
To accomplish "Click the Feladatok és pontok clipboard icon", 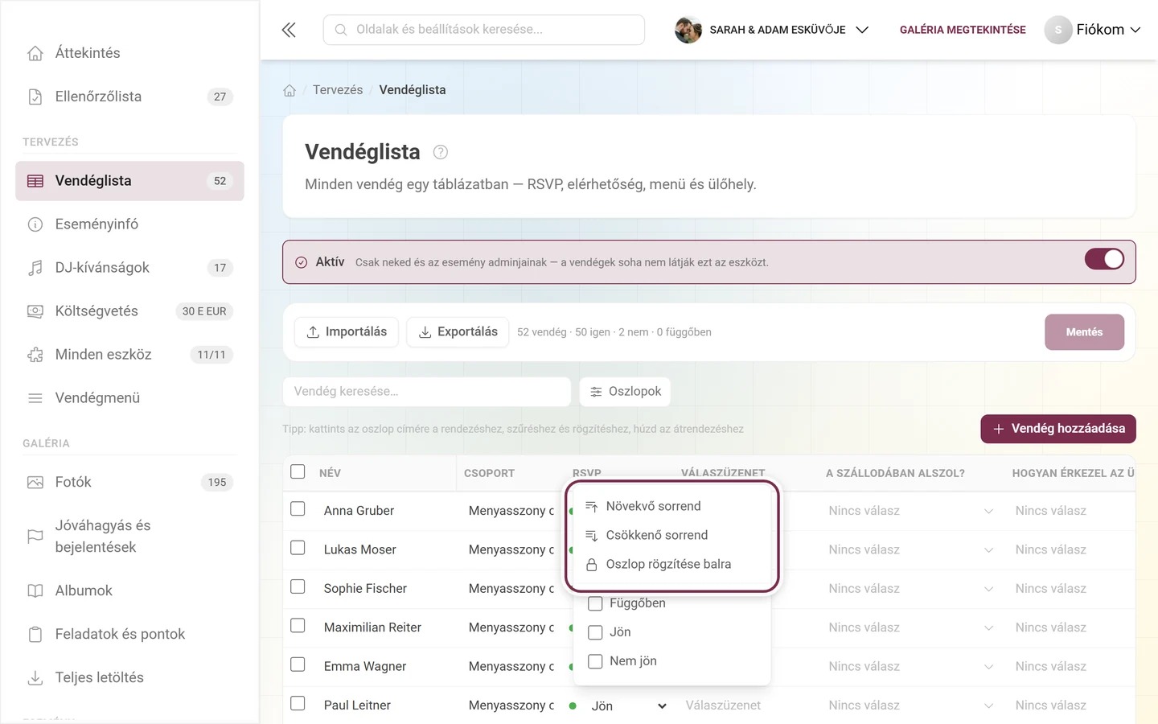I will pos(35,635).
